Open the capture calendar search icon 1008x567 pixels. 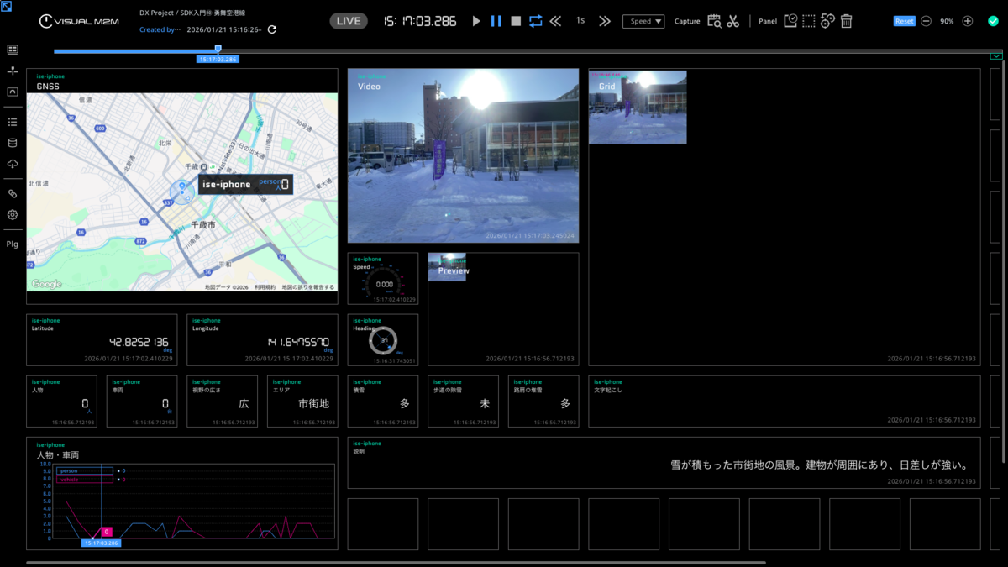714,21
